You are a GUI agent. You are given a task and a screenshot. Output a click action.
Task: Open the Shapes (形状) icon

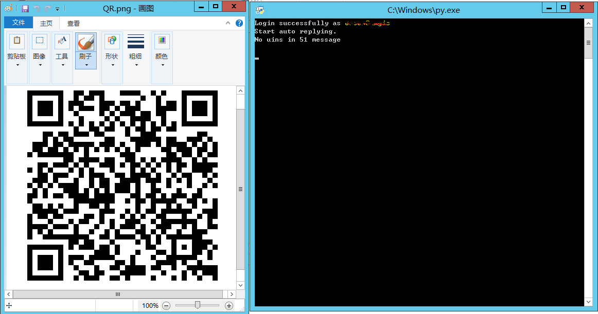coord(112,41)
